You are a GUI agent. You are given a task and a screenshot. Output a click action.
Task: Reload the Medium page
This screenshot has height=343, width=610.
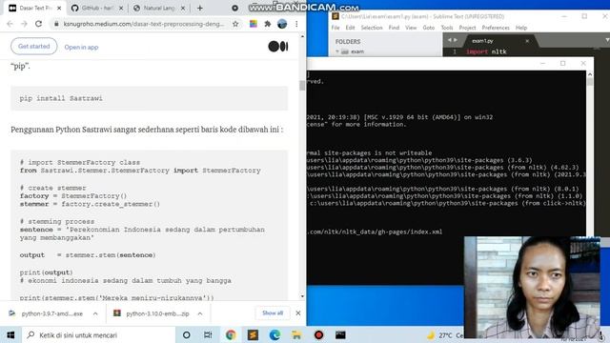[x=38, y=24]
